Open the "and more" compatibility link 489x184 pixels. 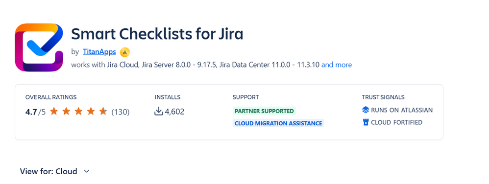337,65
